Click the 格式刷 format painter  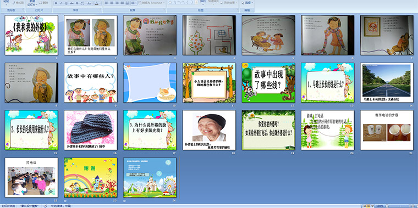(18, 3)
